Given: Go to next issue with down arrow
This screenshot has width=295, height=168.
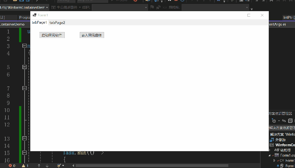Looking at the screenshot, I should [x=47, y=166].
